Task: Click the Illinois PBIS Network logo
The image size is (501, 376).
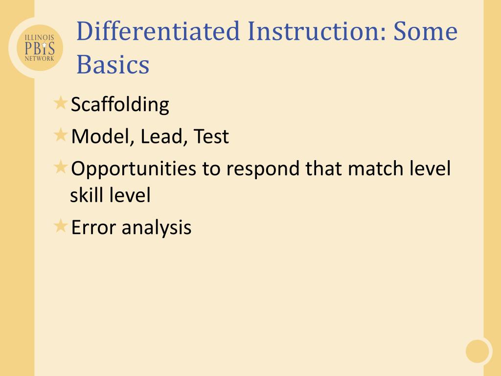Action: point(40,47)
